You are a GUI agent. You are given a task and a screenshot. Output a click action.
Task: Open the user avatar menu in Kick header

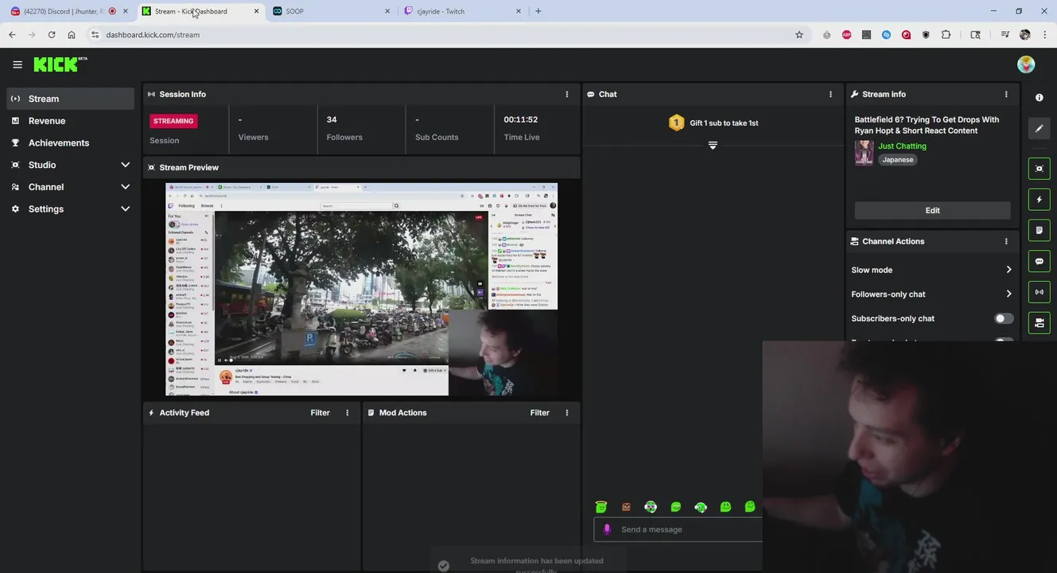(x=1026, y=64)
